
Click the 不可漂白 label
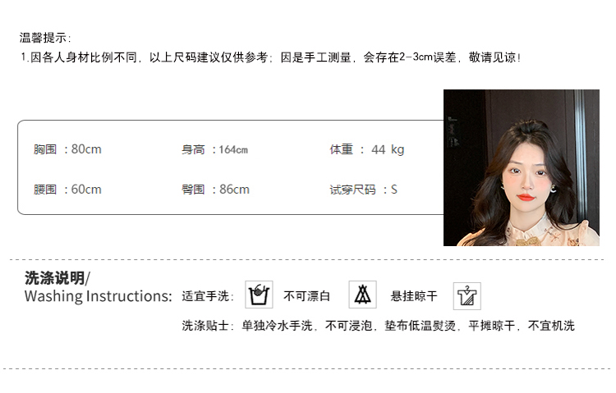(x=307, y=296)
